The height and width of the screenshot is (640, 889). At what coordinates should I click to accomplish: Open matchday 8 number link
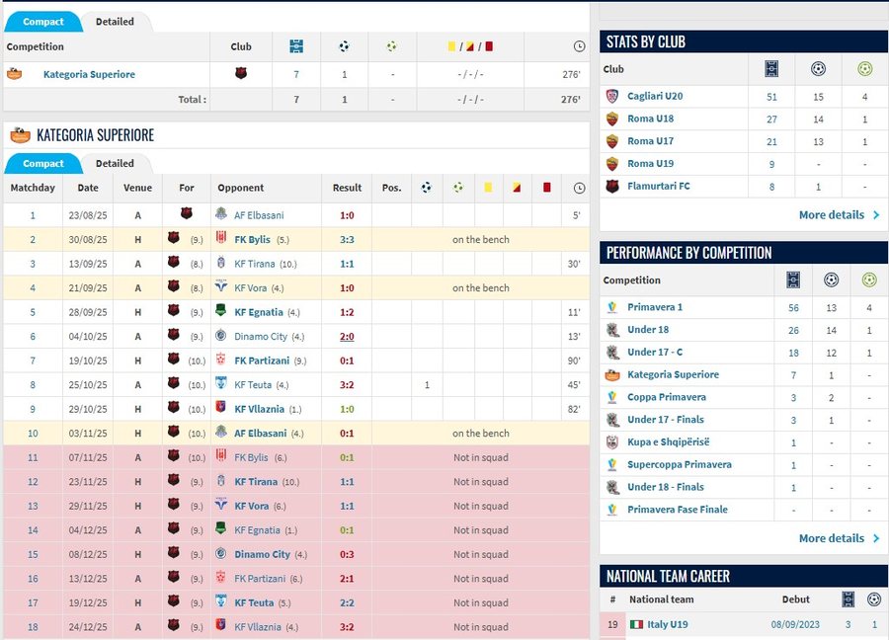33,384
